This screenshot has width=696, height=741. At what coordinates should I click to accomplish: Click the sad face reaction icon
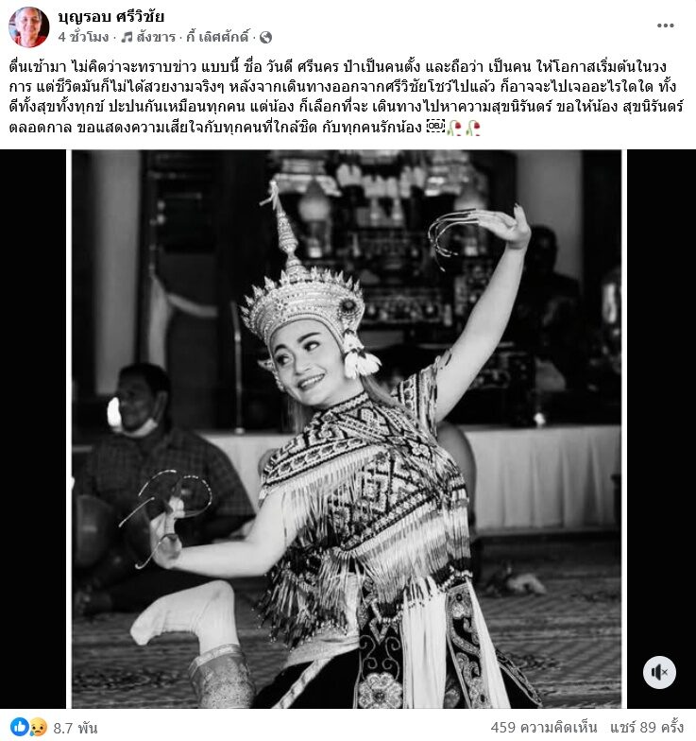38,727
